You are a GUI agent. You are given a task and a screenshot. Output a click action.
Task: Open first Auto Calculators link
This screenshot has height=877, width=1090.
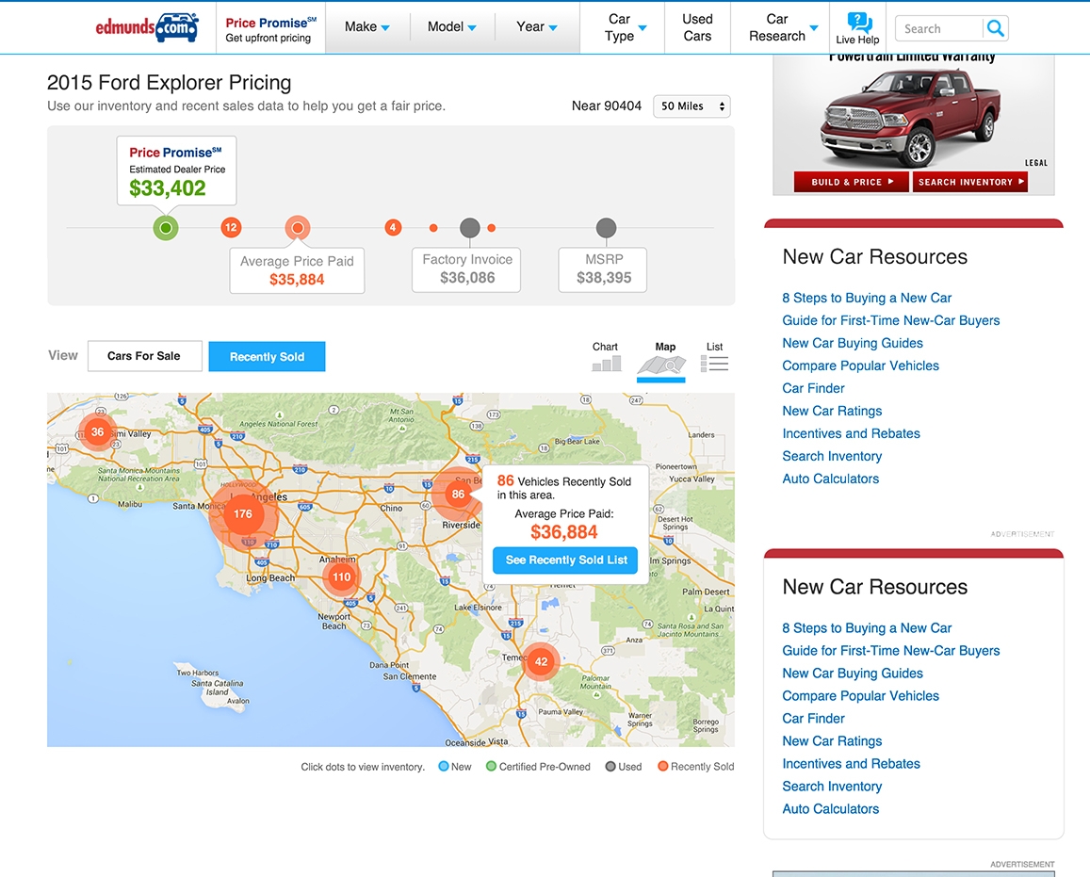click(x=830, y=479)
